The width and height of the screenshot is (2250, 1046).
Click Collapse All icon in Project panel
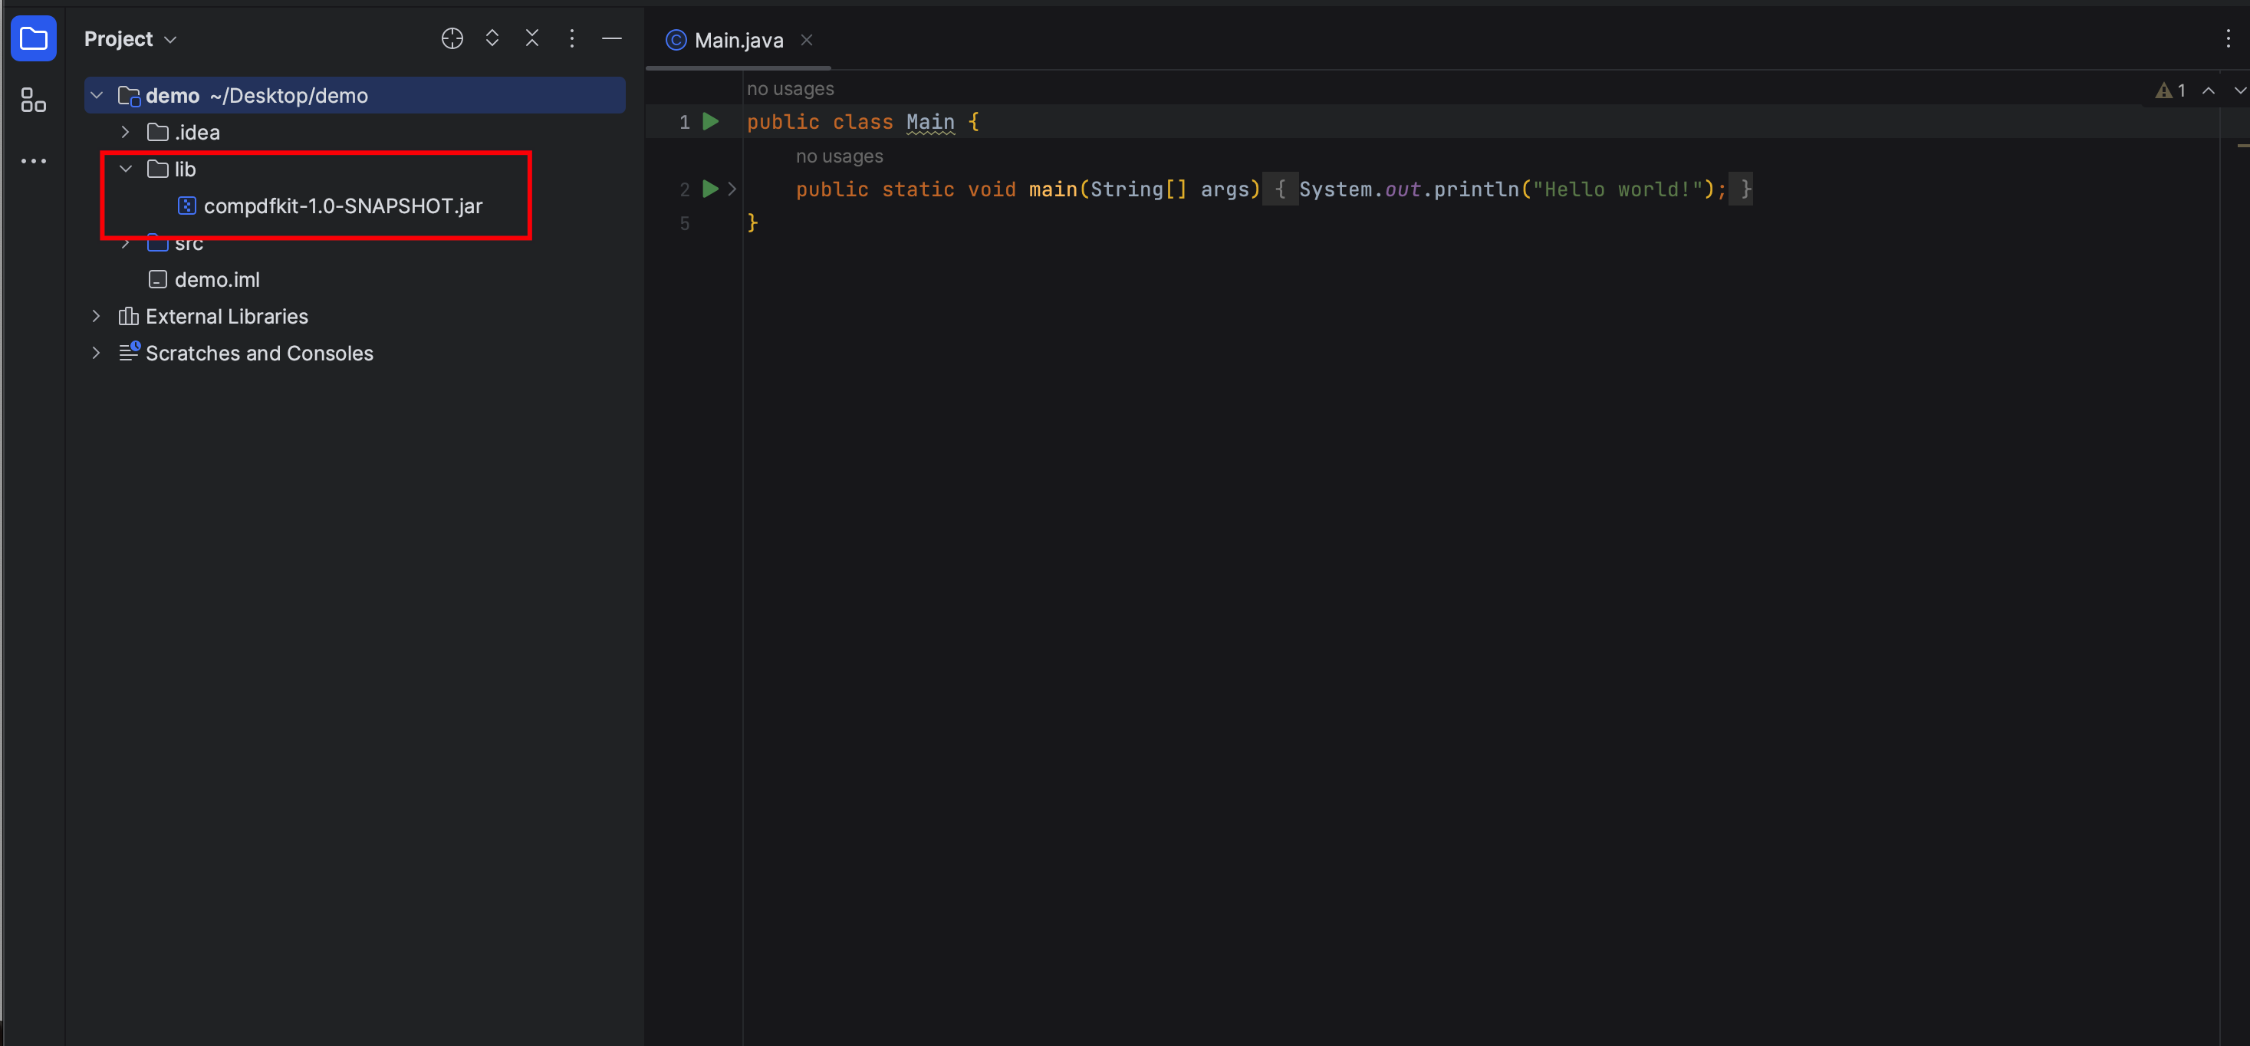pyautogui.click(x=532, y=38)
